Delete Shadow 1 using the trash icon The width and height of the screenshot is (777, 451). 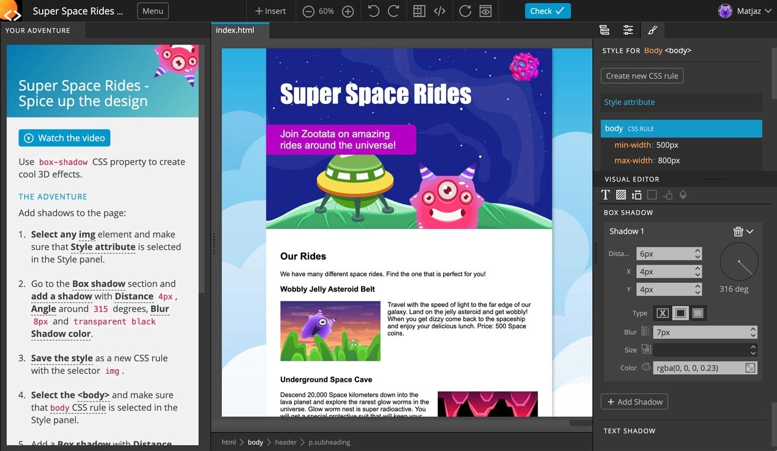tap(738, 231)
